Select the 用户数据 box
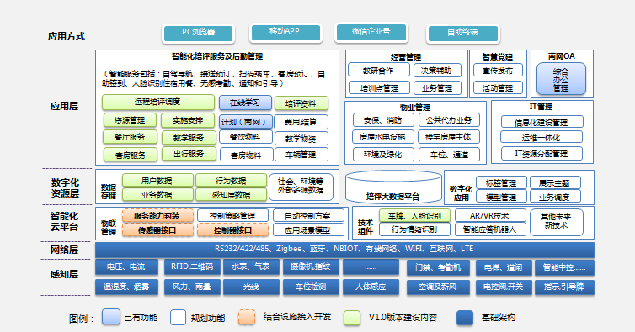Viewport: 635px width, 332px height. (157, 181)
